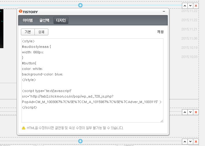Click the HTML edit warning message text
The image size is (205, 146).
[x=75, y=128]
